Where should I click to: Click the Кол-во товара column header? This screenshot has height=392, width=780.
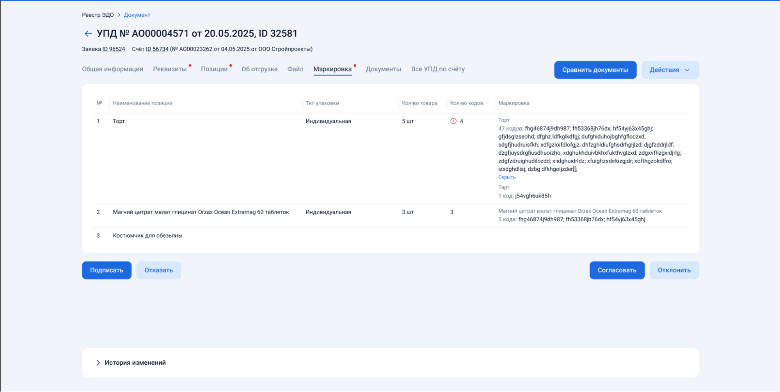(419, 103)
